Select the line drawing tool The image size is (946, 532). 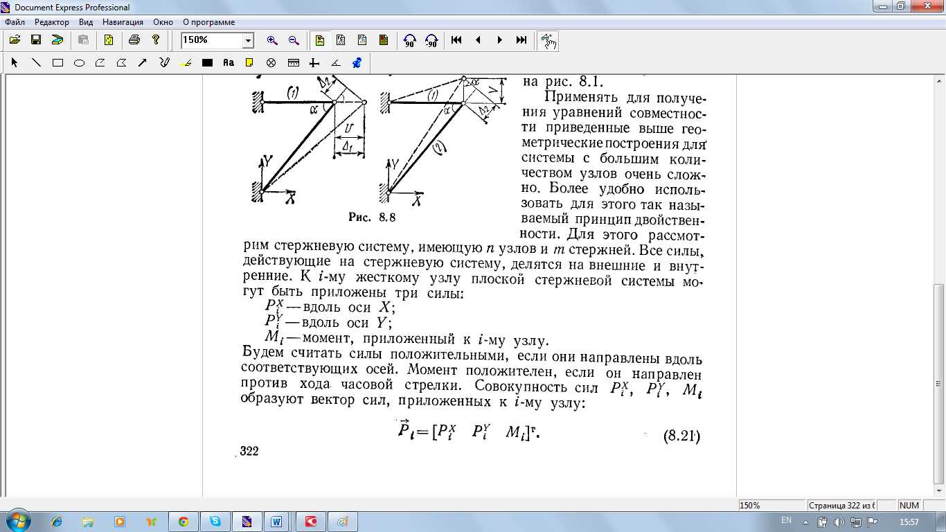[x=36, y=62]
